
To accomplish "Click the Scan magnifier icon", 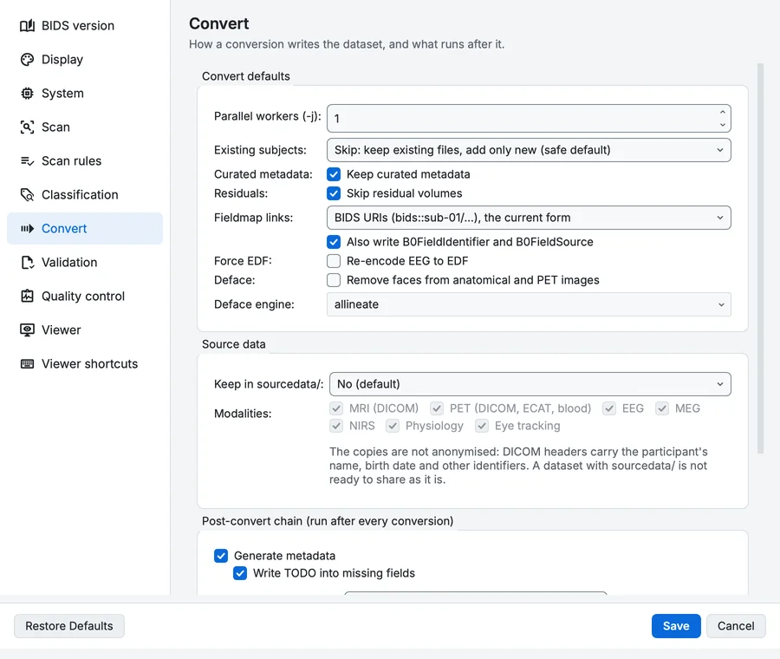I will tap(28, 127).
